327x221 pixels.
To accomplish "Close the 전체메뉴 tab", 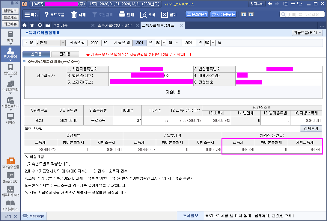I will click(x=93, y=25).
